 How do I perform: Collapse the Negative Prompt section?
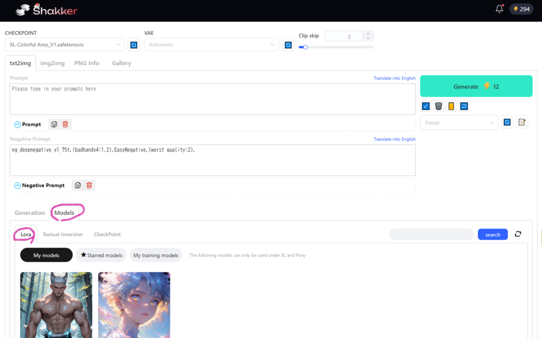pos(17,185)
